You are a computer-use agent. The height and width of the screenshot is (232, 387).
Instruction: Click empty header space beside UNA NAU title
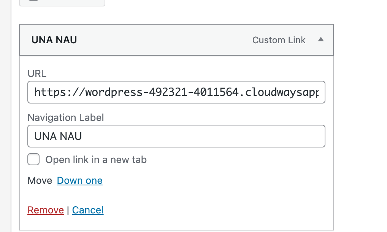[163, 40]
